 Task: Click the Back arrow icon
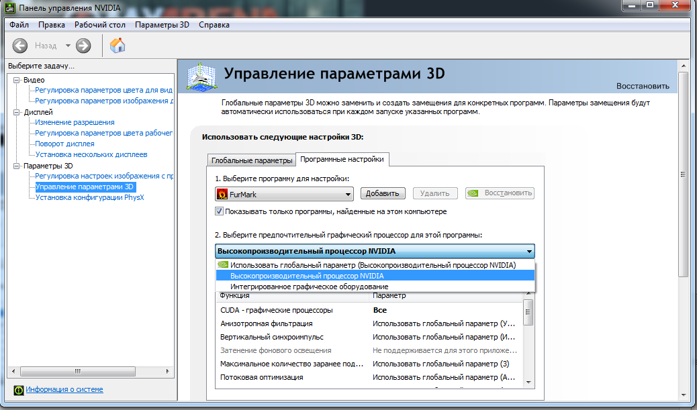click(20, 46)
